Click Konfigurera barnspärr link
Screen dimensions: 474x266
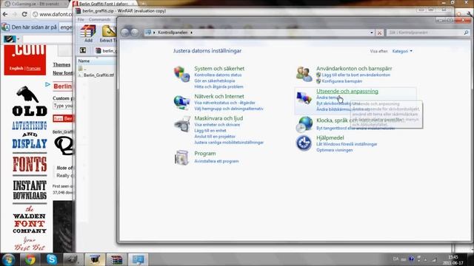341,81
